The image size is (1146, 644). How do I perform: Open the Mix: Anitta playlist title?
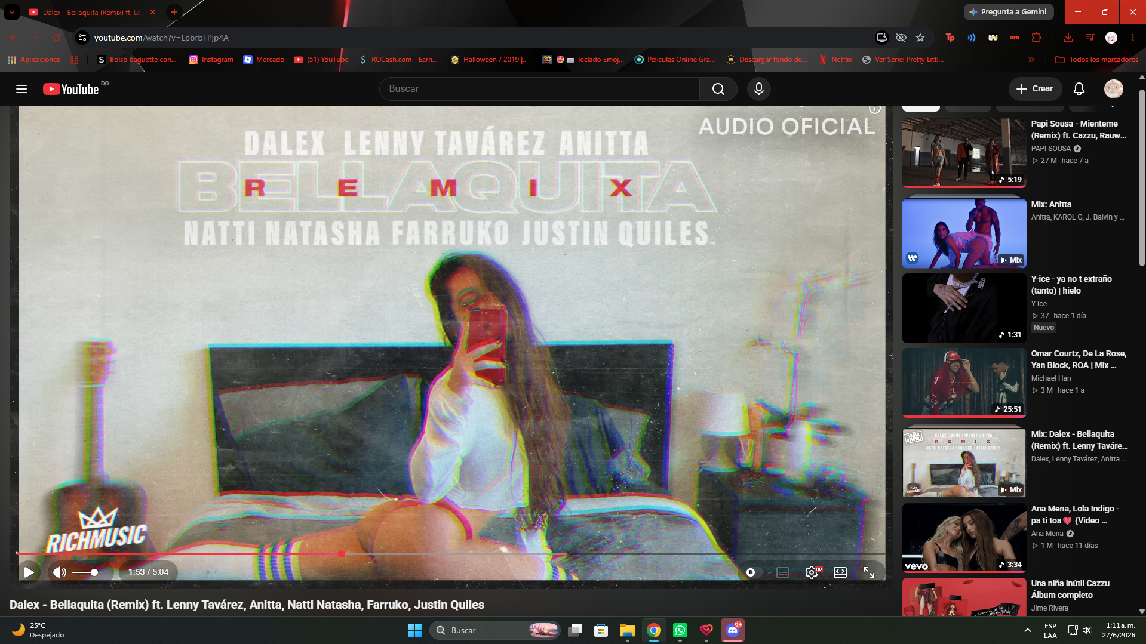tap(1051, 204)
